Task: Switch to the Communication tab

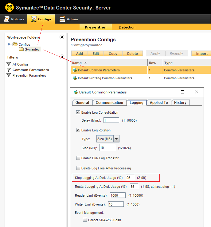Action: coord(109,103)
